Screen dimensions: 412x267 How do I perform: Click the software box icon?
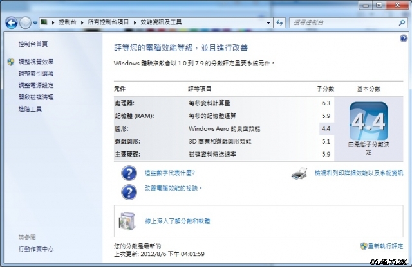(x=127, y=221)
